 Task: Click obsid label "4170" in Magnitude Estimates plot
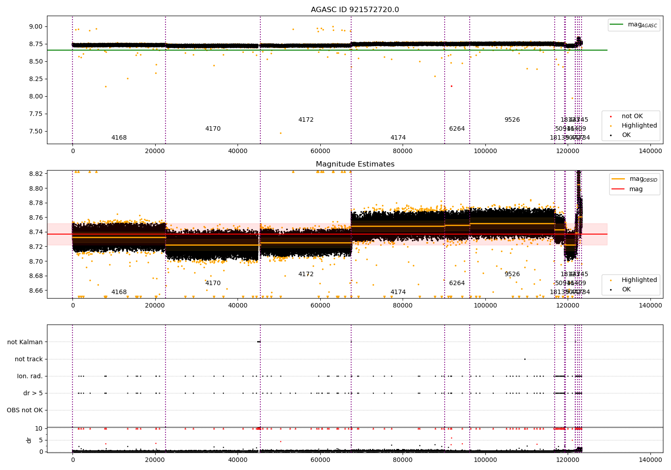(x=213, y=283)
